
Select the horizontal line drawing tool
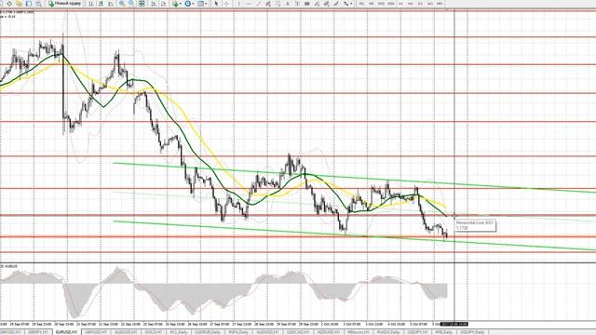249,4
